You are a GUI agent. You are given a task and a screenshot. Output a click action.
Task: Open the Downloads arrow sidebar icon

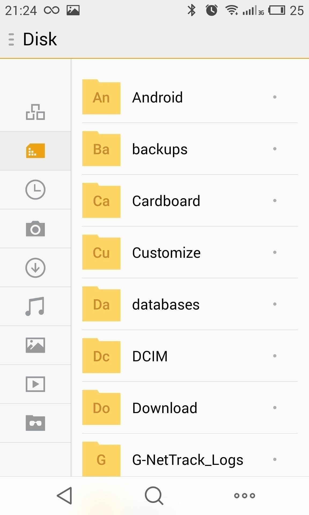[x=35, y=268]
